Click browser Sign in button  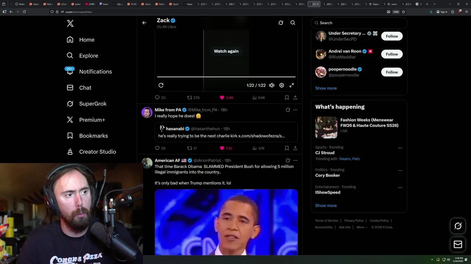442,12
